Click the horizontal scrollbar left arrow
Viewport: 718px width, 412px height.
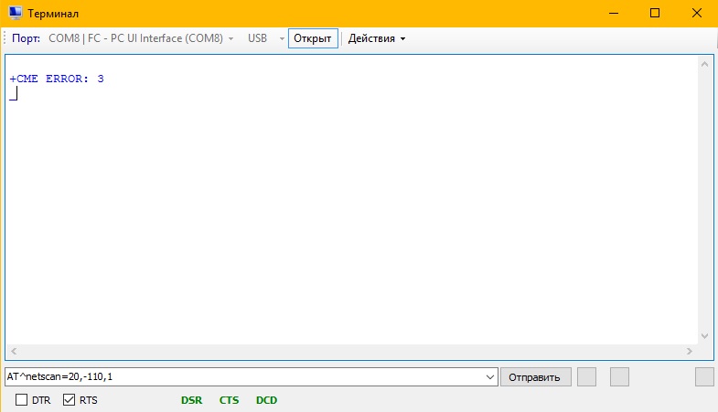[x=14, y=351]
